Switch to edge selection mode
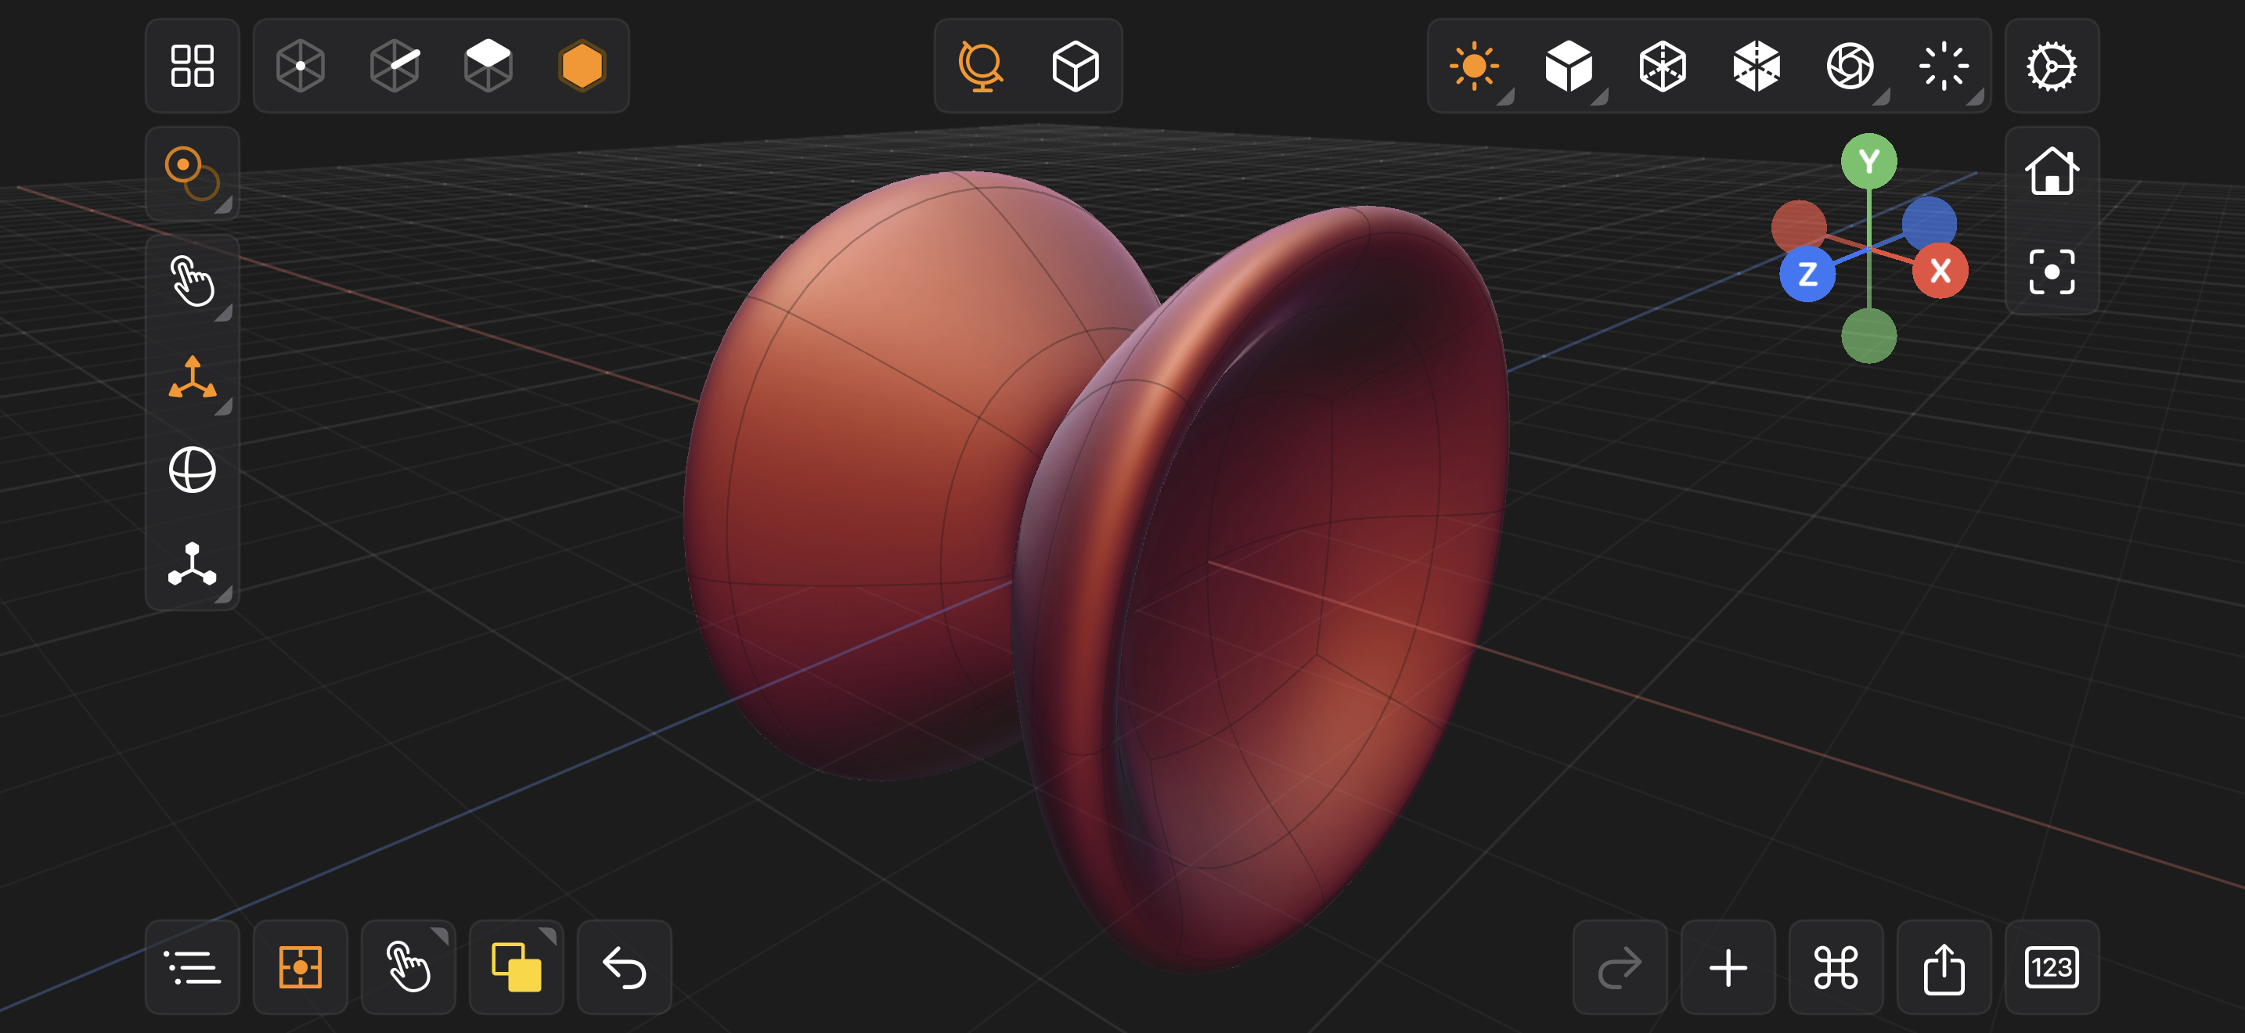2245x1033 pixels. 394,67
